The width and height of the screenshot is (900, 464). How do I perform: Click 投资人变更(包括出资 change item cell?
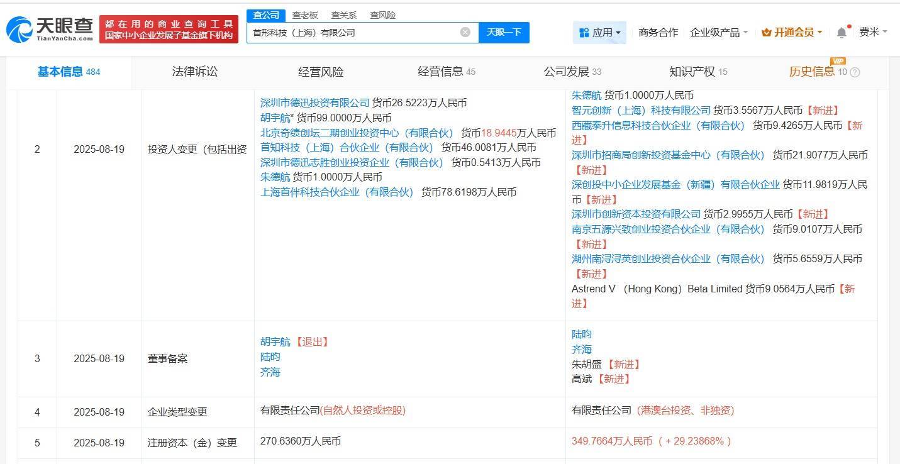[x=197, y=150]
